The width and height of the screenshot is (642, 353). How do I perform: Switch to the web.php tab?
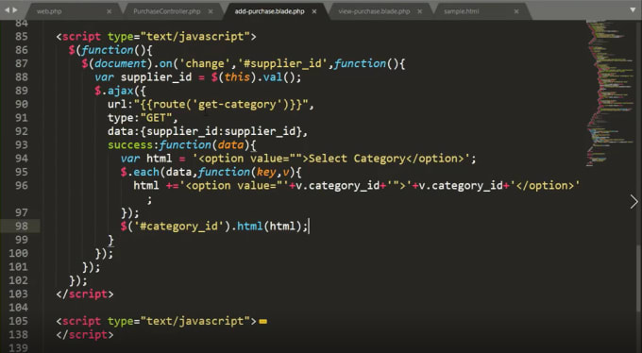point(49,11)
